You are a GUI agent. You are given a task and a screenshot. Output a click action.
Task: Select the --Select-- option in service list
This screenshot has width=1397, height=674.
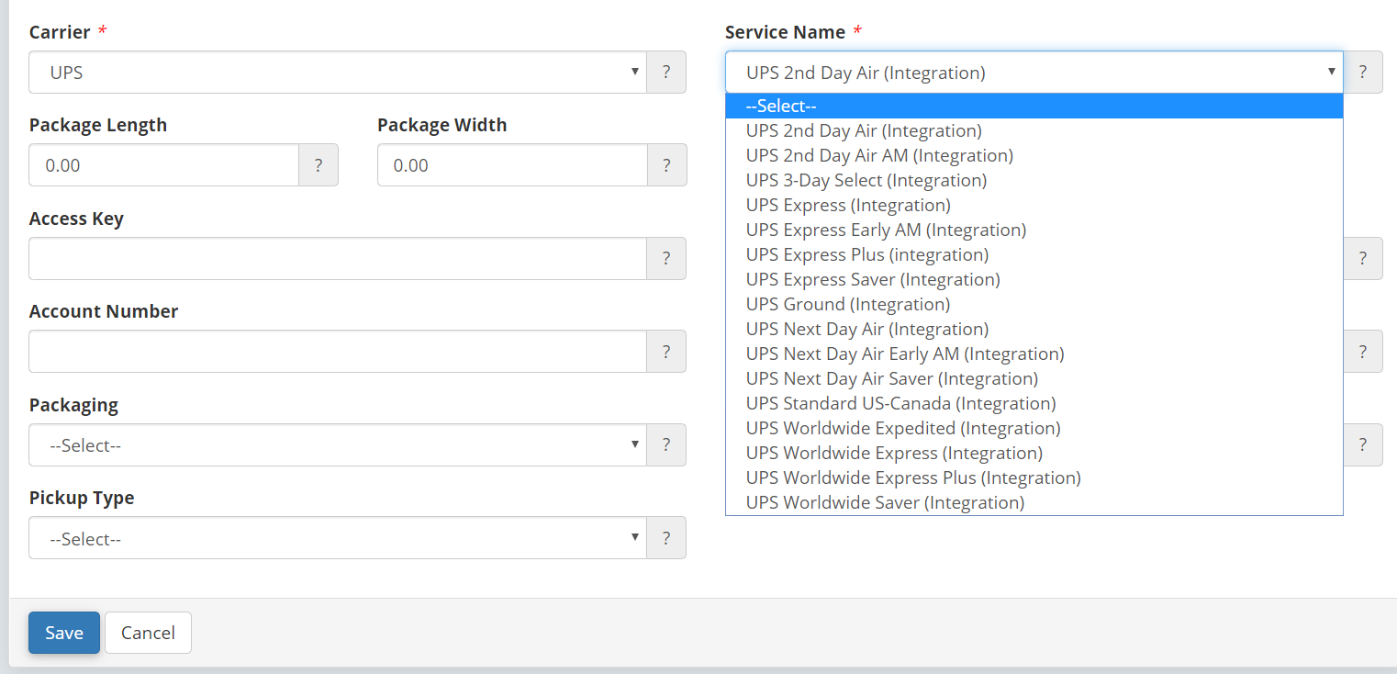pyautogui.click(x=781, y=107)
